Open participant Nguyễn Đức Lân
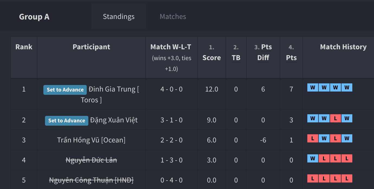Viewport: 374px width, 189px height. click(x=91, y=160)
